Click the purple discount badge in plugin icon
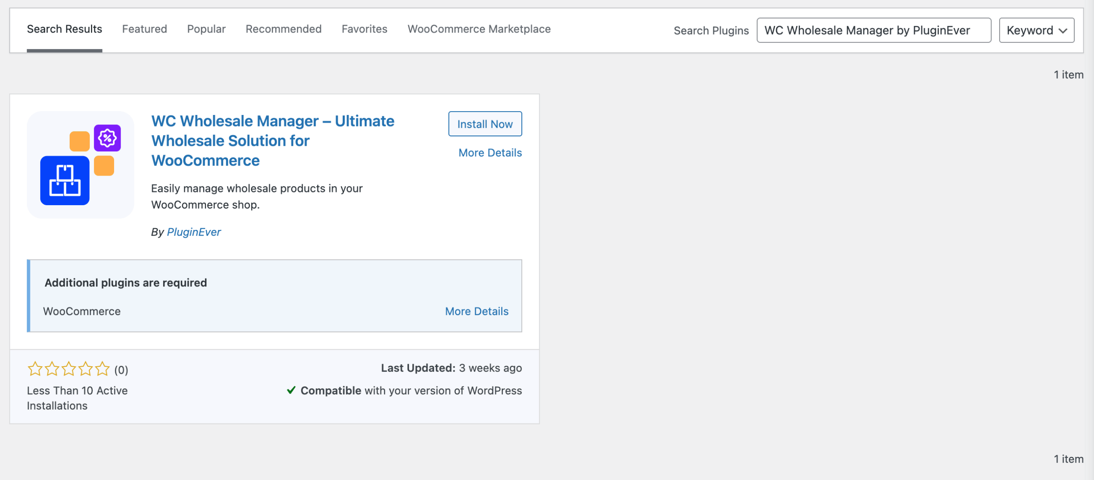This screenshot has height=480, width=1094. click(x=107, y=138)
